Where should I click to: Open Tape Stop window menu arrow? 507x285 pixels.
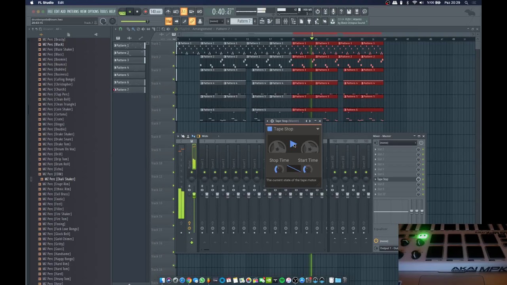pos(267,121)
